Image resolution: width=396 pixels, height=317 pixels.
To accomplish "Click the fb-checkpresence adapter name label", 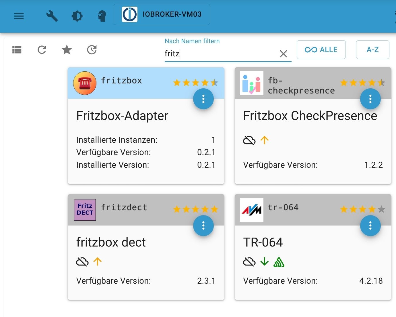I will tap(301, 86).
